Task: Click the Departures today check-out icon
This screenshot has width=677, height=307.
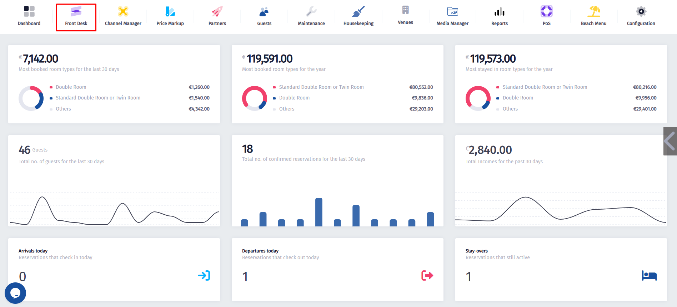Action: 427,275
